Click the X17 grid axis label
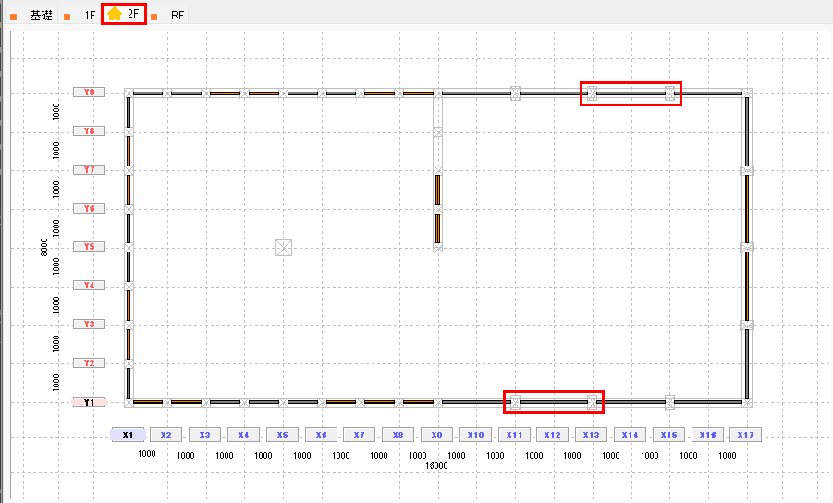This screenshot has width=833, height=503. click(745, 435)
